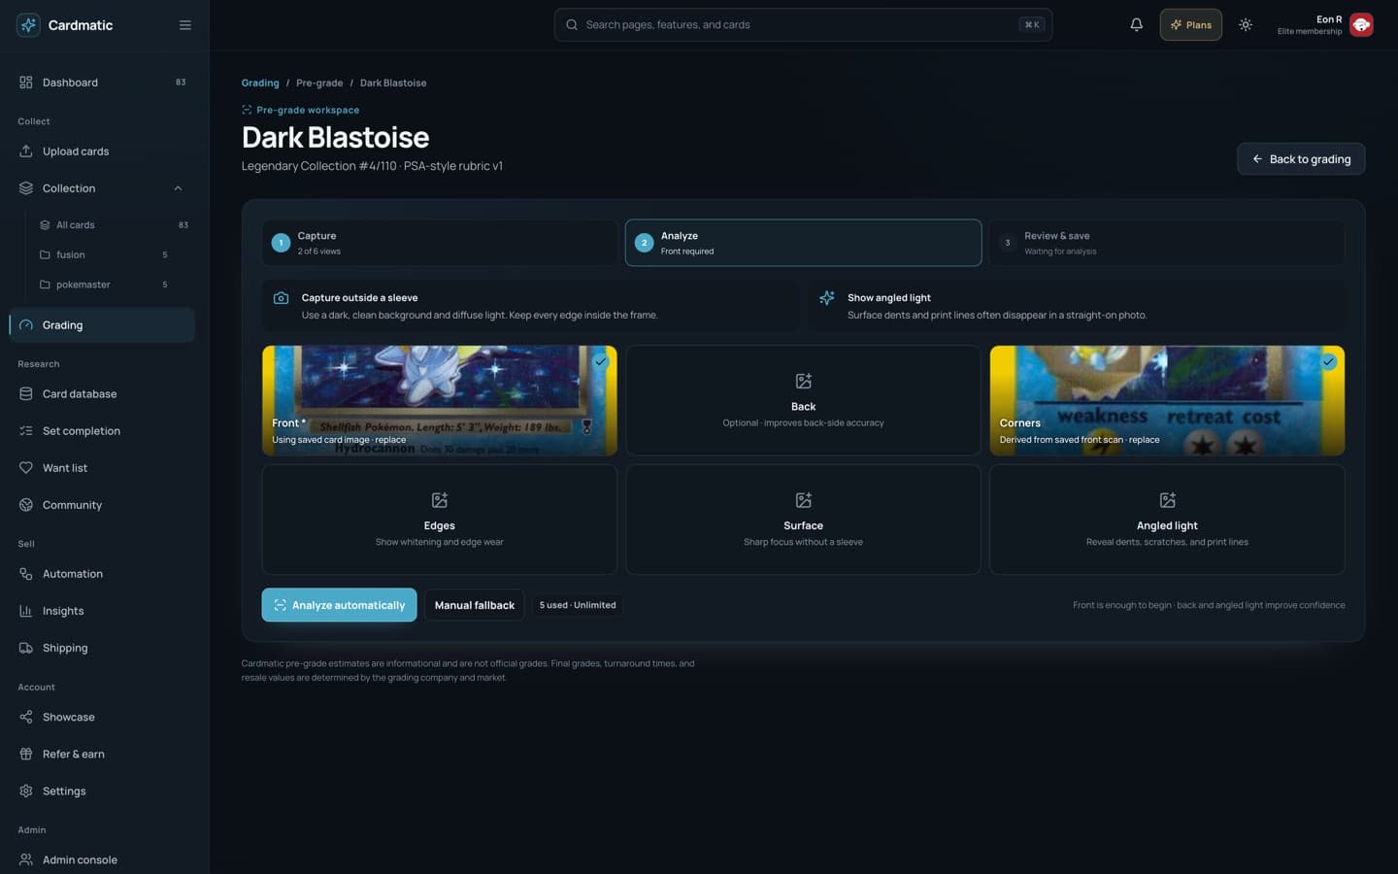
Task: Click the Angled light upload icon
Action: tap(1167, 500)
